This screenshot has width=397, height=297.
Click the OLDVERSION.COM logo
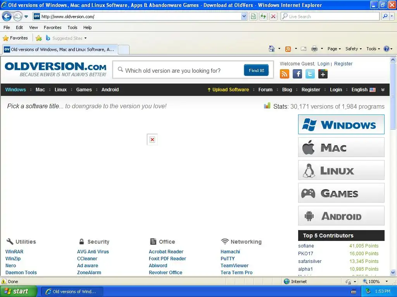point(55,69)
